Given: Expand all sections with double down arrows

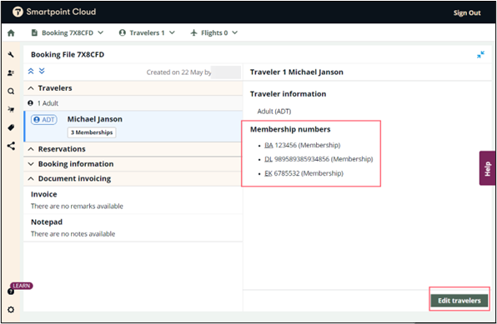Looking at the screenshot, I should pyautogui.click(x=42, y=71).
